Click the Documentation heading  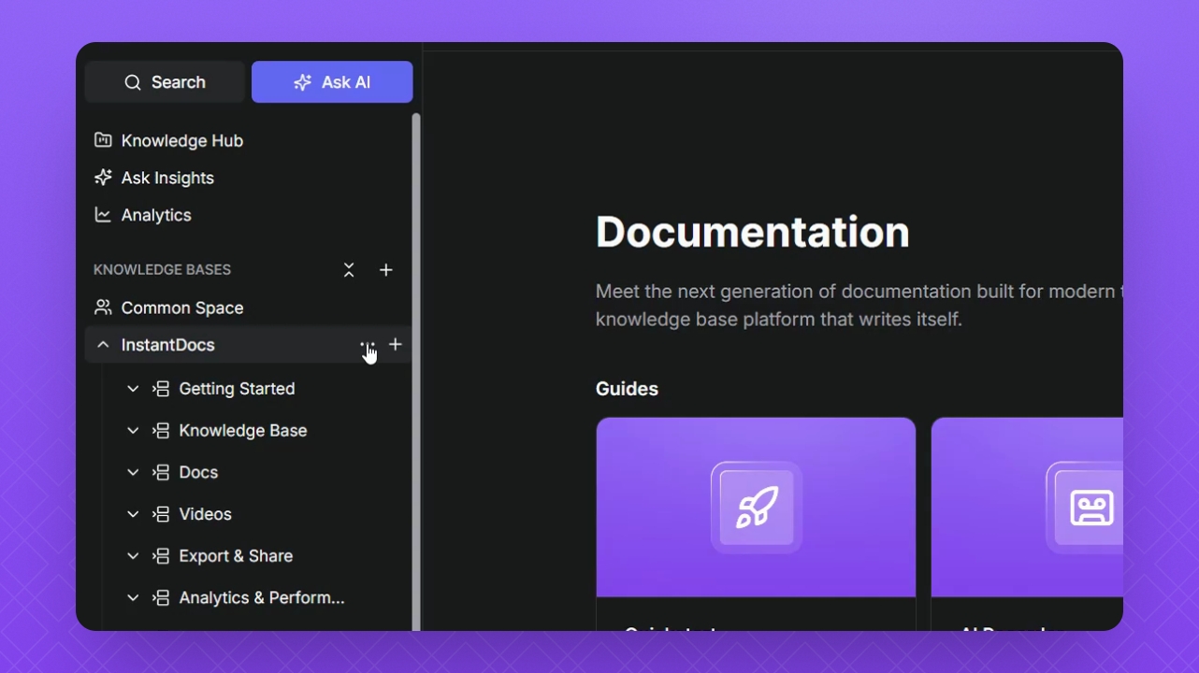753,232
